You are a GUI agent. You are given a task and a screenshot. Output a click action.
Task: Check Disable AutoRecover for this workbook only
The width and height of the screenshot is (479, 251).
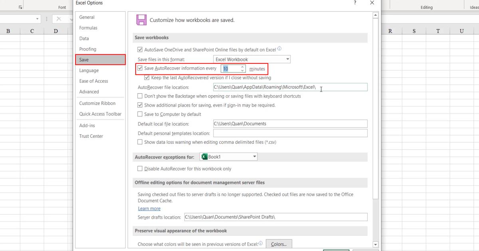point(140,169)
